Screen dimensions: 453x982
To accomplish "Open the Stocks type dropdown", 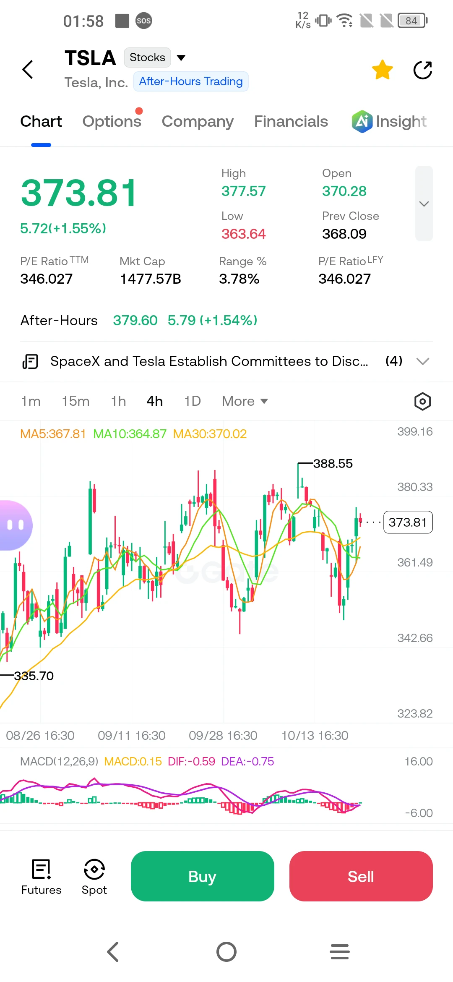I will pos(155,57).
